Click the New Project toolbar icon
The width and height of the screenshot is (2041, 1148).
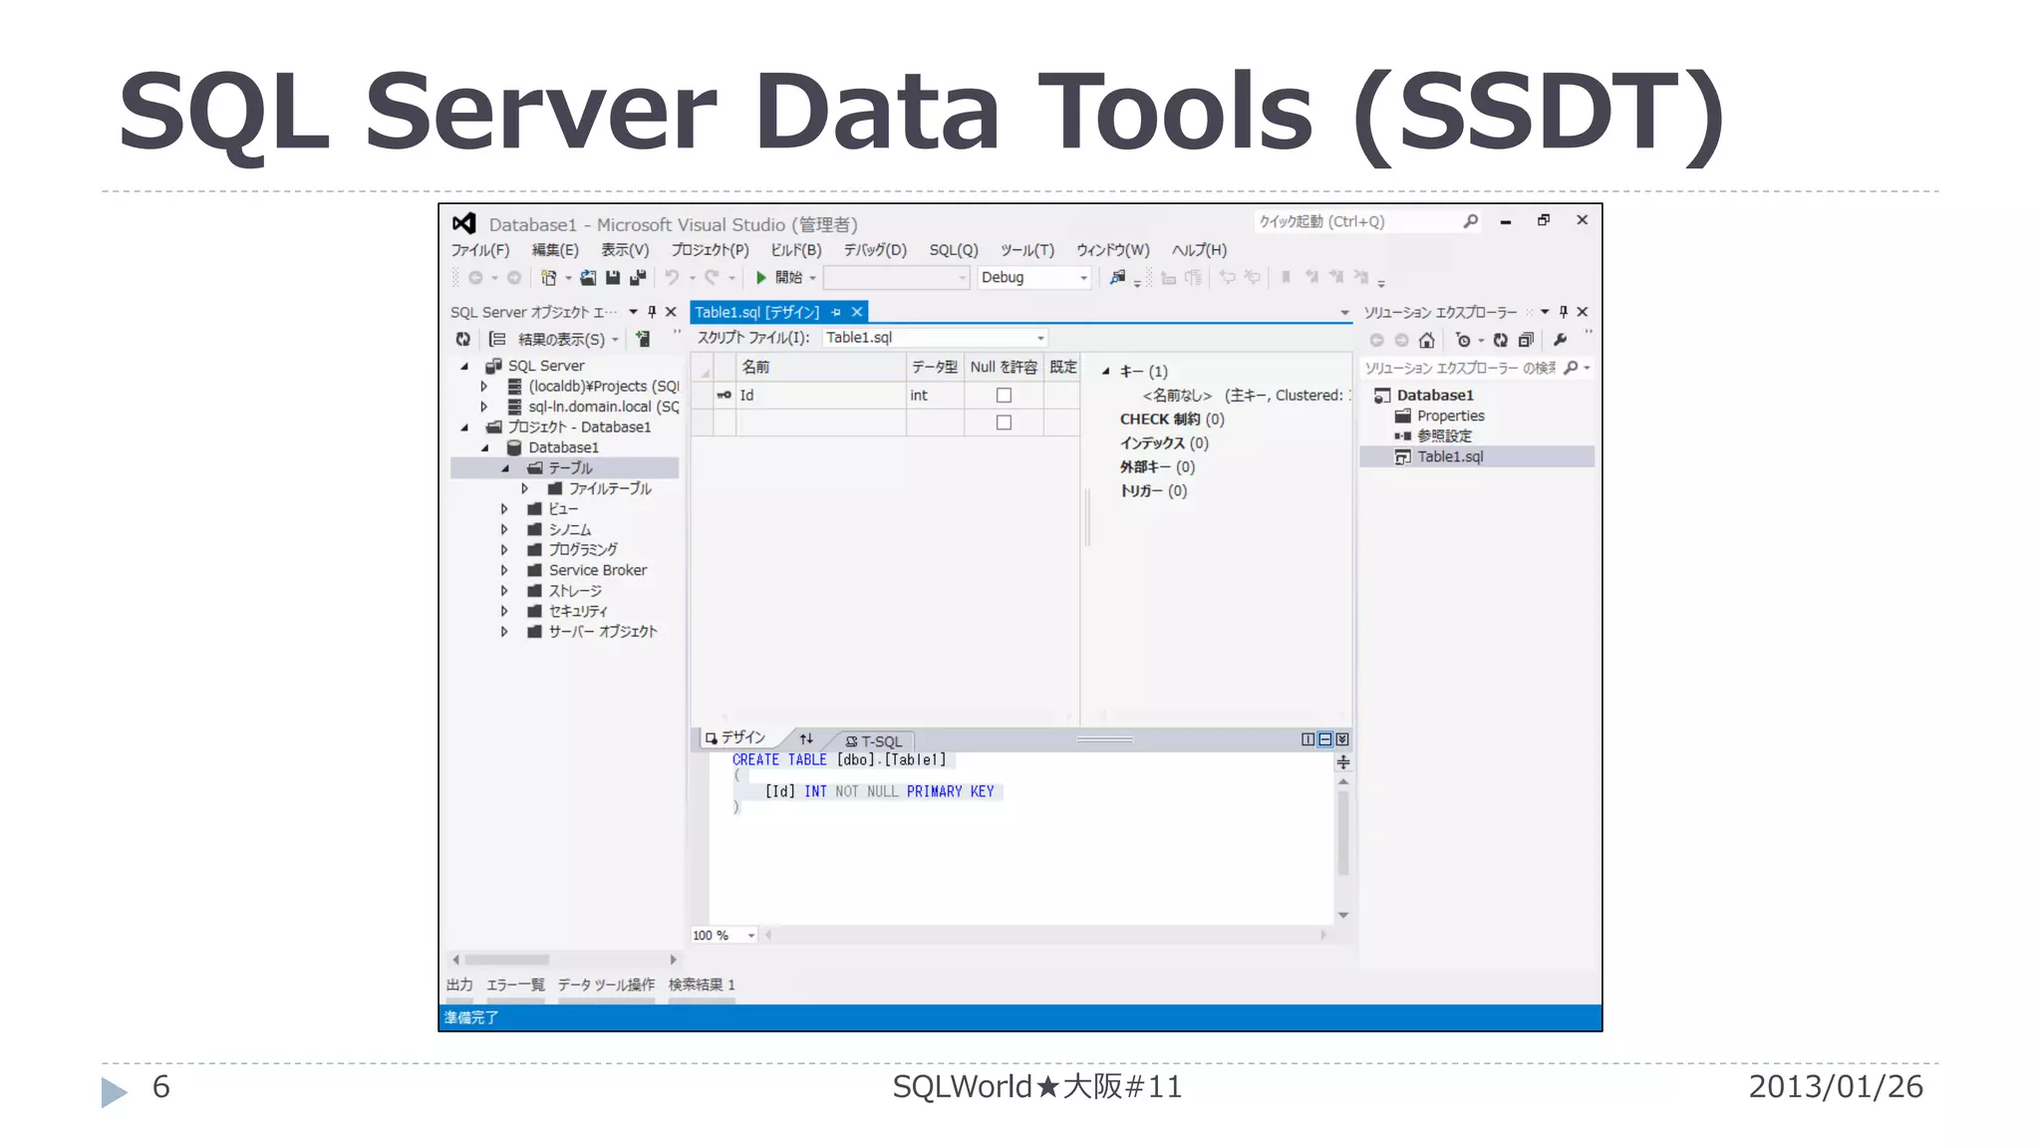(x=548, y=278)
